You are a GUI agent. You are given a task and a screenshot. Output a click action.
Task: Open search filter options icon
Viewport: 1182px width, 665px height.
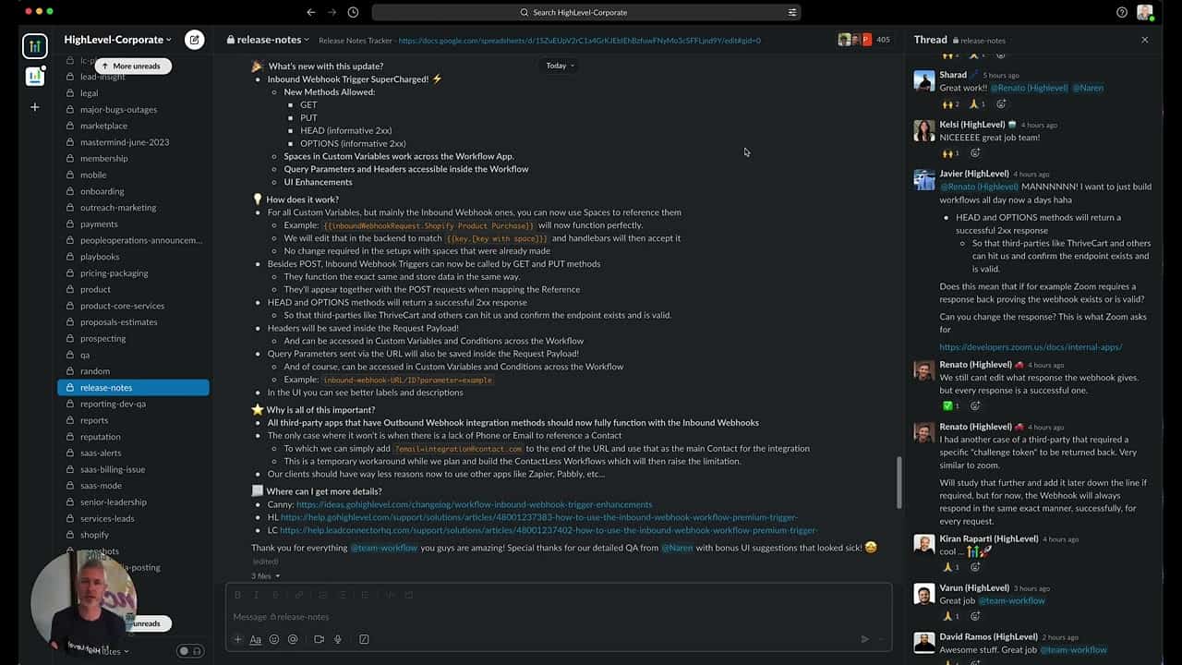[x=792, y=12]
